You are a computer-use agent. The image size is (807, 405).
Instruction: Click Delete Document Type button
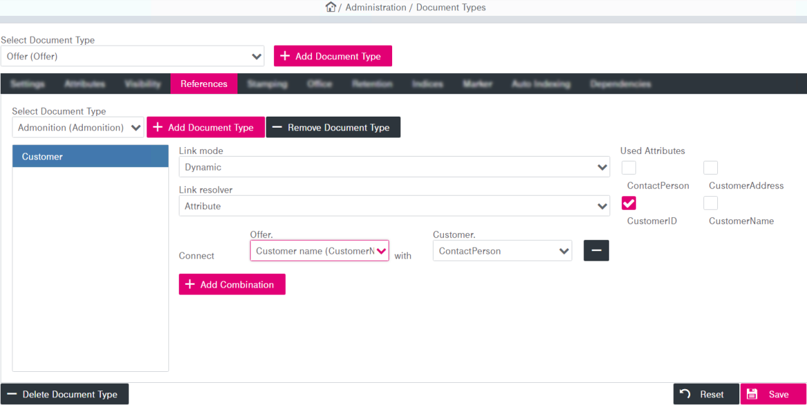click(64, 394)
